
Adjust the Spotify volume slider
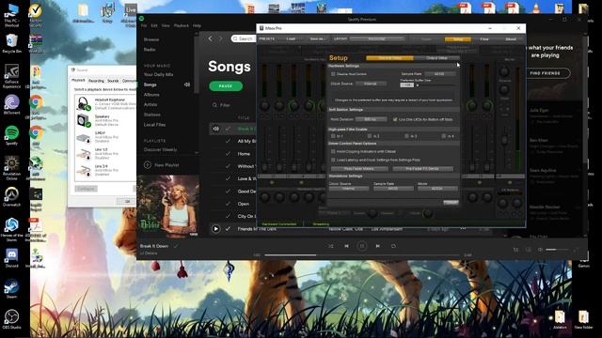coord(558,250)
